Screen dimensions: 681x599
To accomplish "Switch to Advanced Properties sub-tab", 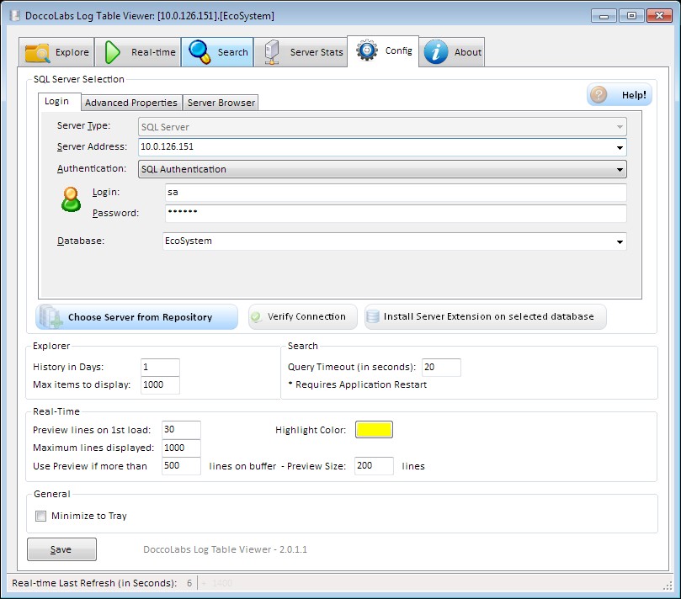I will [131, 103].
